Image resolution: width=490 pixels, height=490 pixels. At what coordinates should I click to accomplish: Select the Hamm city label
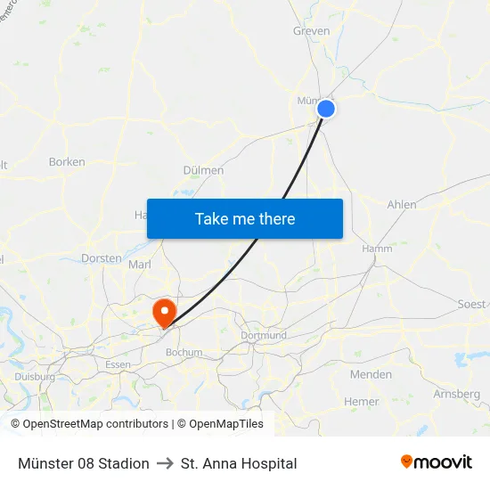(377, 249)
